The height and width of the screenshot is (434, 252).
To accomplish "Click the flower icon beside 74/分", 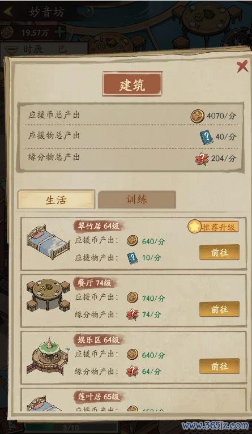I will point(132,314).
